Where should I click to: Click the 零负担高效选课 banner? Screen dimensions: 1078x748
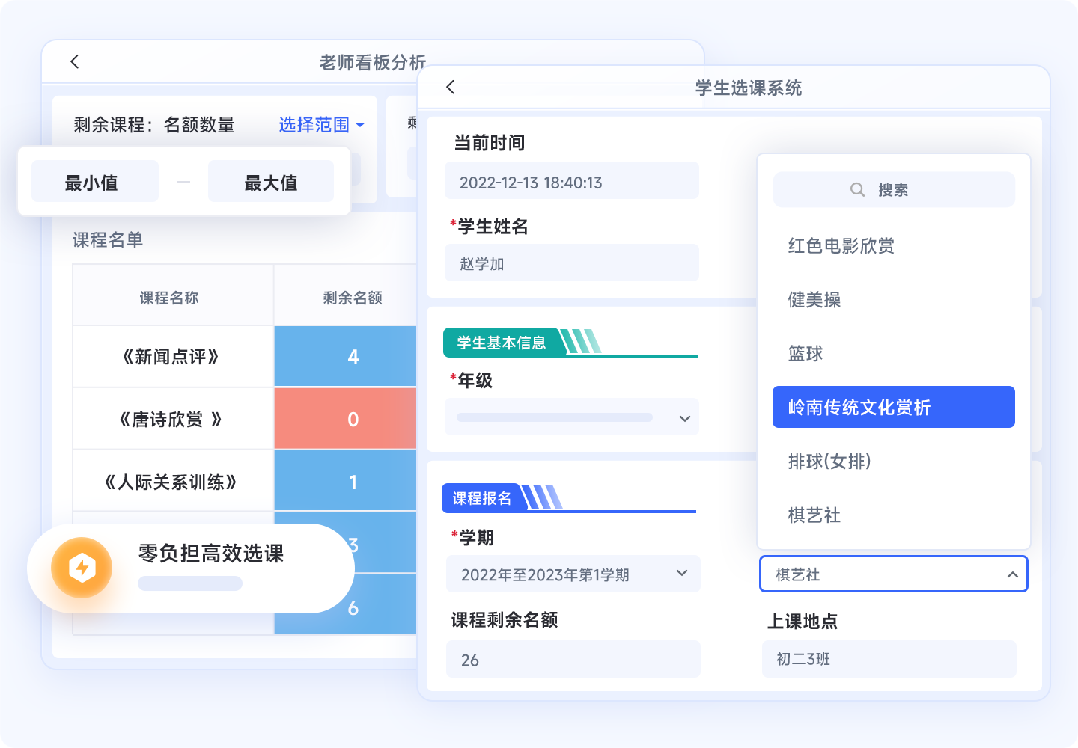pyautogui.click(x=191, y=568)
